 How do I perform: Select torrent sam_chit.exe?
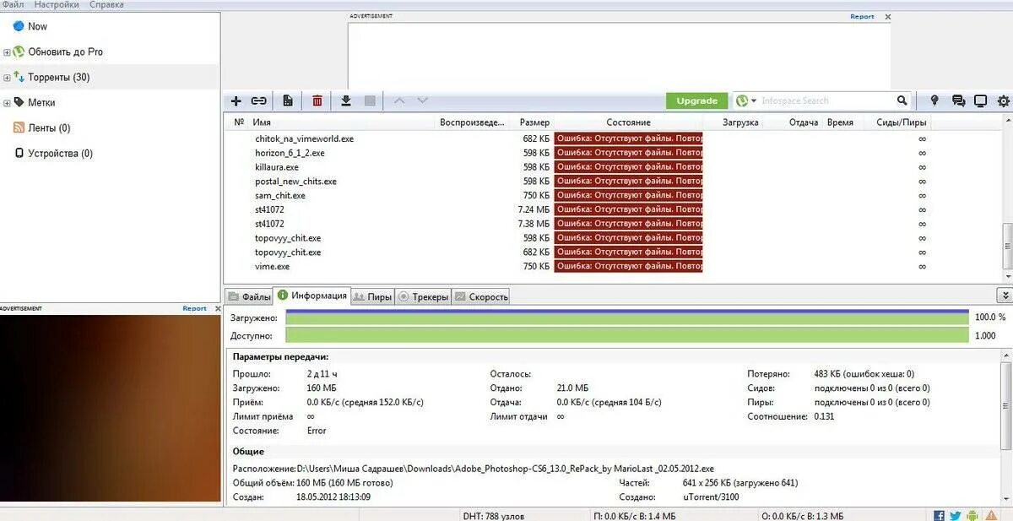tap(280, 195)
